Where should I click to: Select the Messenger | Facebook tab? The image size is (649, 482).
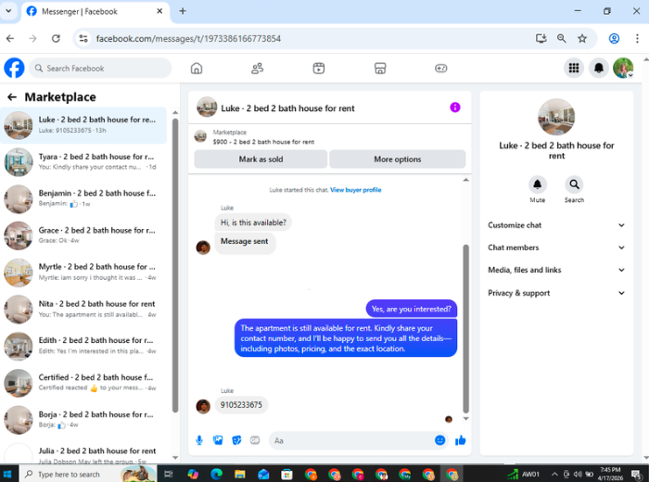click(95, 11)
